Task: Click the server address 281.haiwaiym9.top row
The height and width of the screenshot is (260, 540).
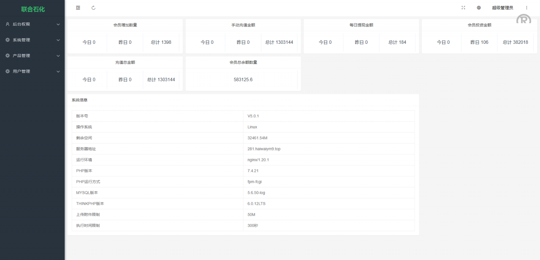Action: 264,149
